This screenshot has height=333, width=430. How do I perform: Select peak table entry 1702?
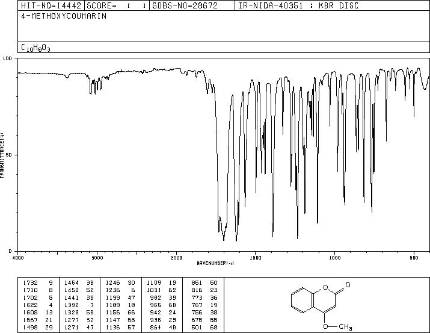[x=38, y=297]
